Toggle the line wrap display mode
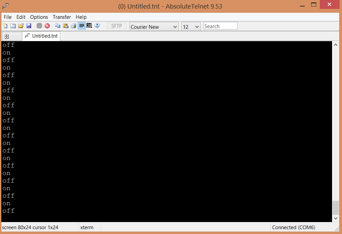This screenshot has width=342, height=234. (81, 26)
